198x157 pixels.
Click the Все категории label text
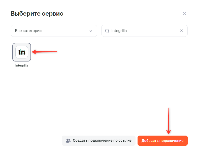(x=28, y=31)
